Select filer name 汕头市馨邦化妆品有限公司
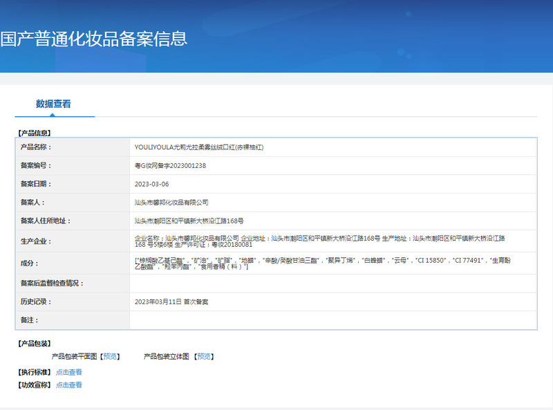The width and height of the screenshot is (553, 410). (x=171, y=202)
